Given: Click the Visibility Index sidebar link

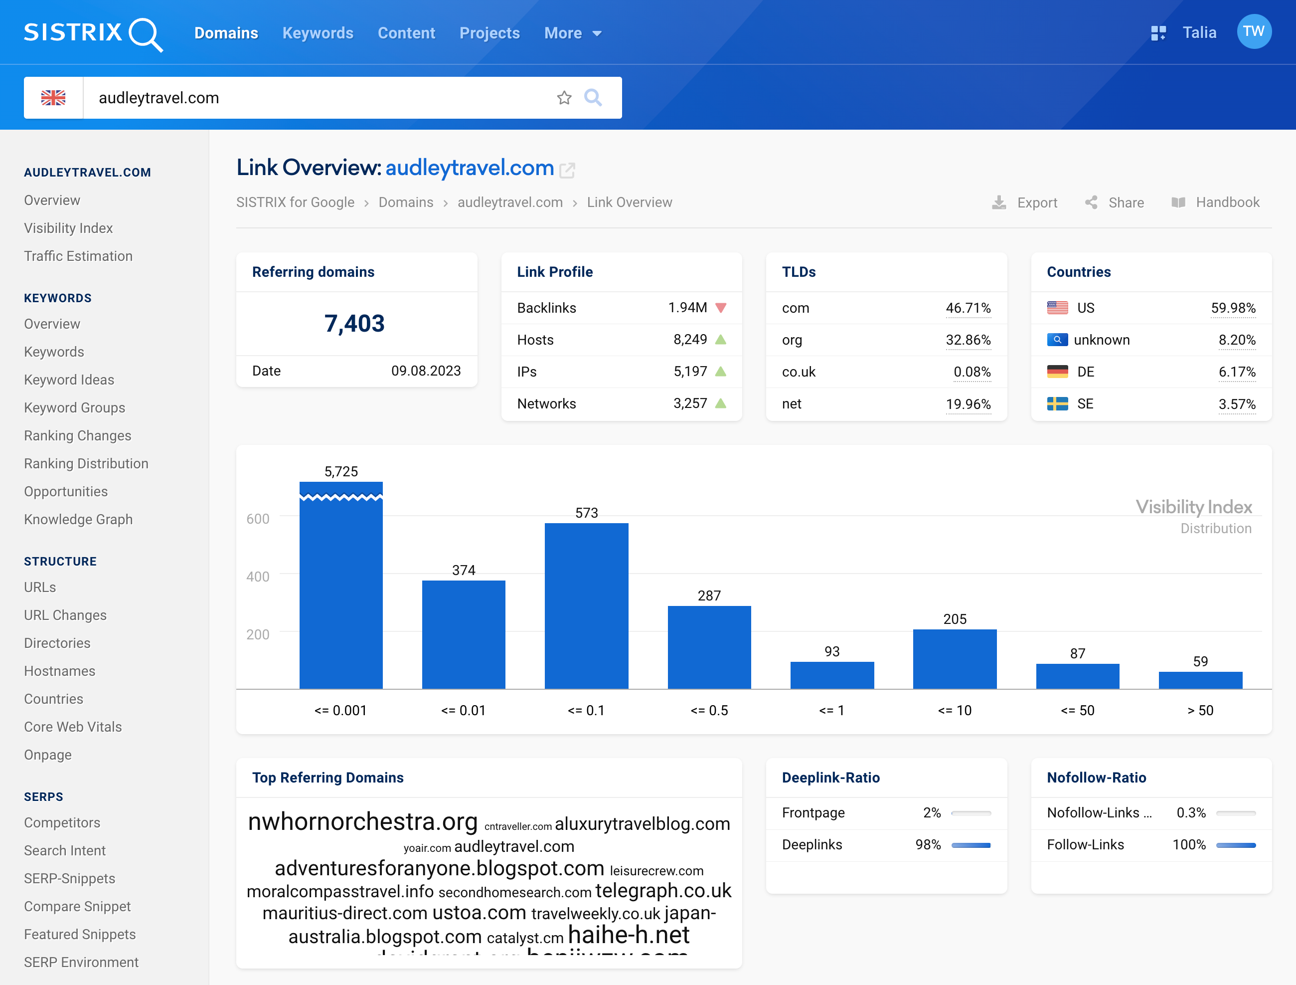Looking at the screenshot, I should (67, 227).
